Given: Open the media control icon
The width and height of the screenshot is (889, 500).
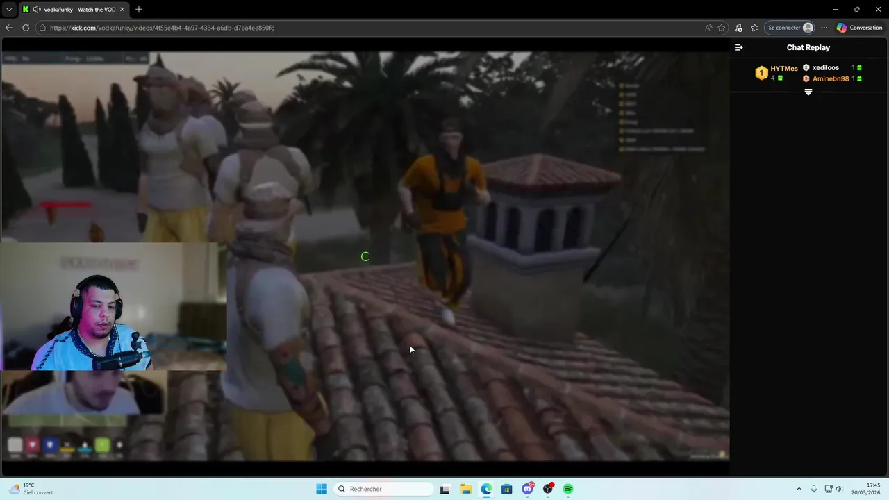Looking at the screenshot, I should point(738,28).
